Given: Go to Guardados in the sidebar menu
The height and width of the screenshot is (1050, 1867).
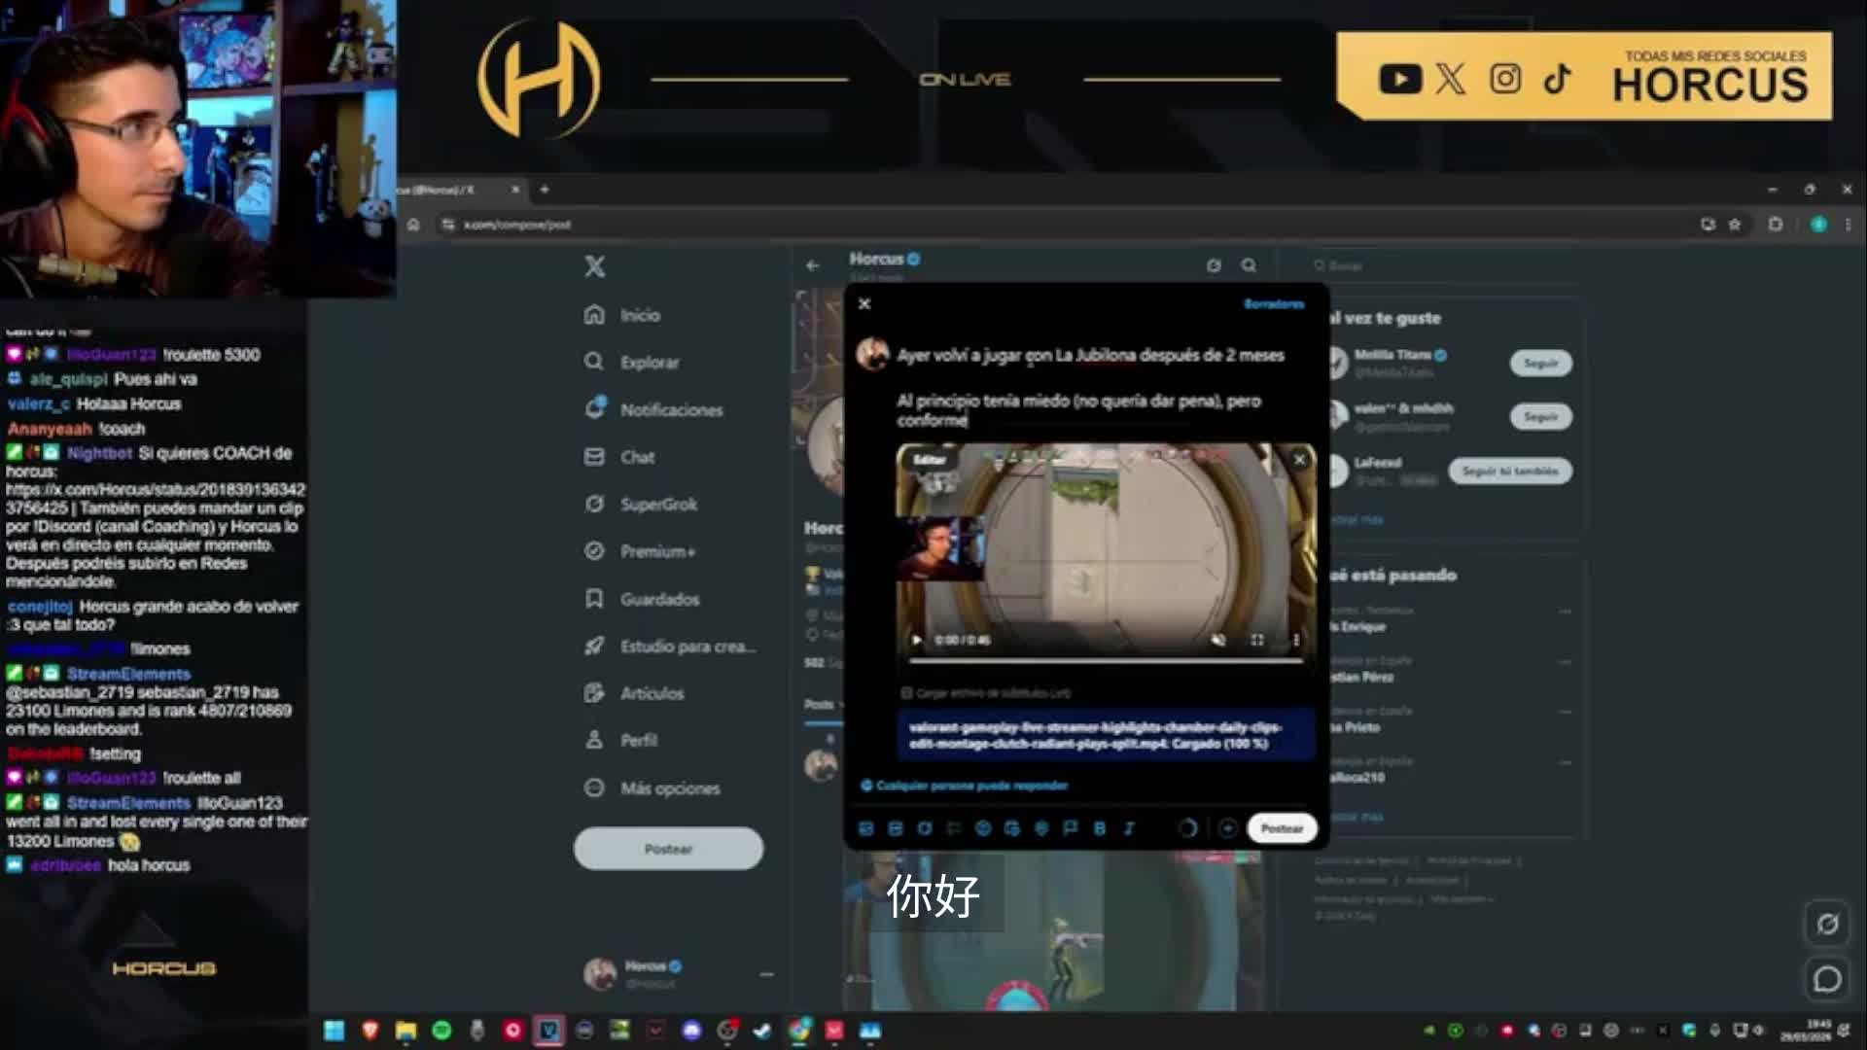Looking at the screenshot, I should coord(659,599).
